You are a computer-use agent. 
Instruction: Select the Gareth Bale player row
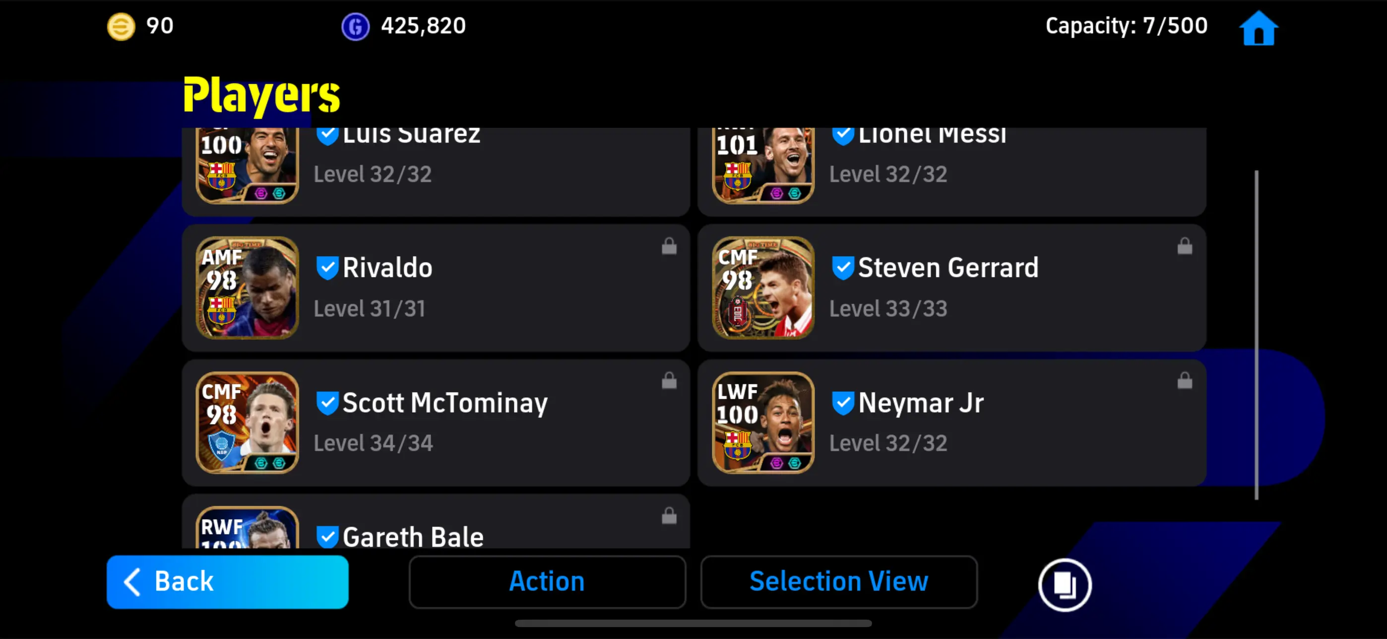click(436, 522)
